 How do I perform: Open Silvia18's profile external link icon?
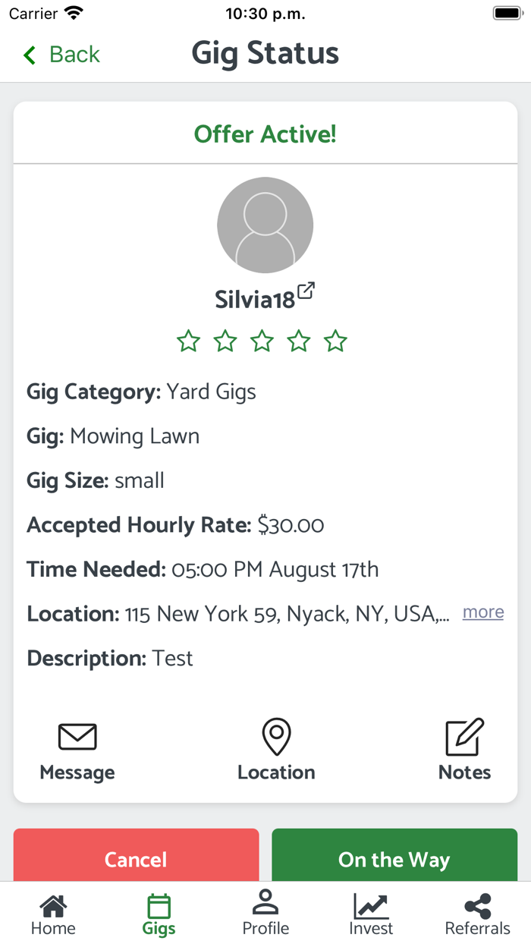pyautogui.click(x=306, y=291)
